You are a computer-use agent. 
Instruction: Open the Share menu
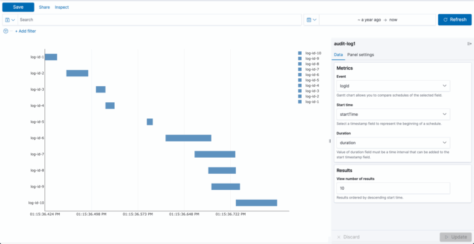[44, 7]
